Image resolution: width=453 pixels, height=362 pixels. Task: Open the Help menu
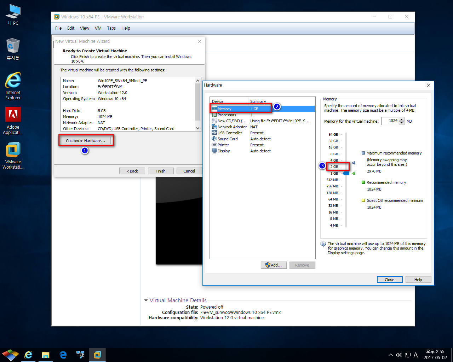pyautogui.click(x=126, y=28)
